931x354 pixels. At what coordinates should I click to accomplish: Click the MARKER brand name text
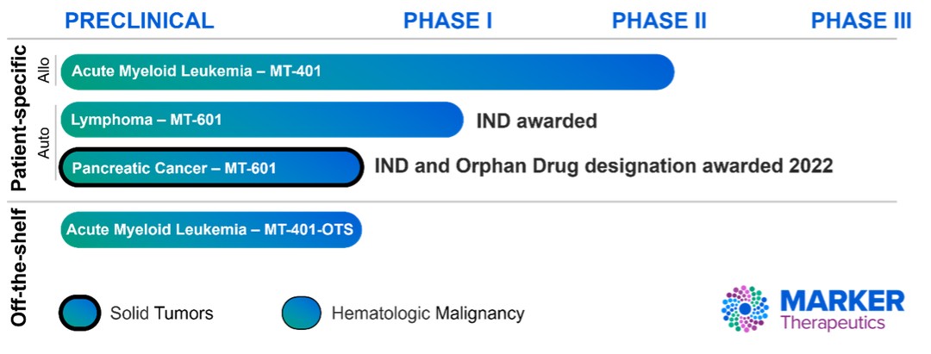[x=842, y=301]
